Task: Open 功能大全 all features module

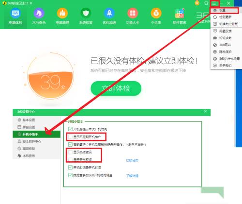Action: point(133,17)
